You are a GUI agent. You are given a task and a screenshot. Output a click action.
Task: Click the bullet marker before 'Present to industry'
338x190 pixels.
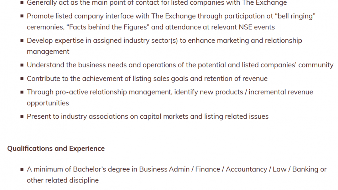[x=22, y=116]
